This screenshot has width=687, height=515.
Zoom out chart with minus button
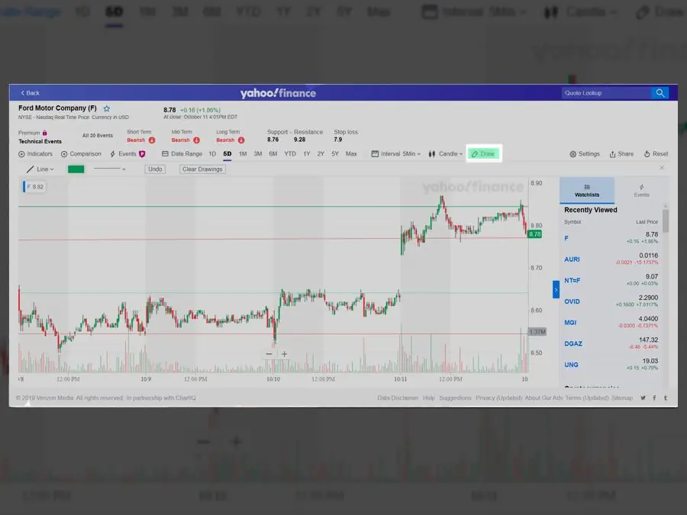point(269,354)
